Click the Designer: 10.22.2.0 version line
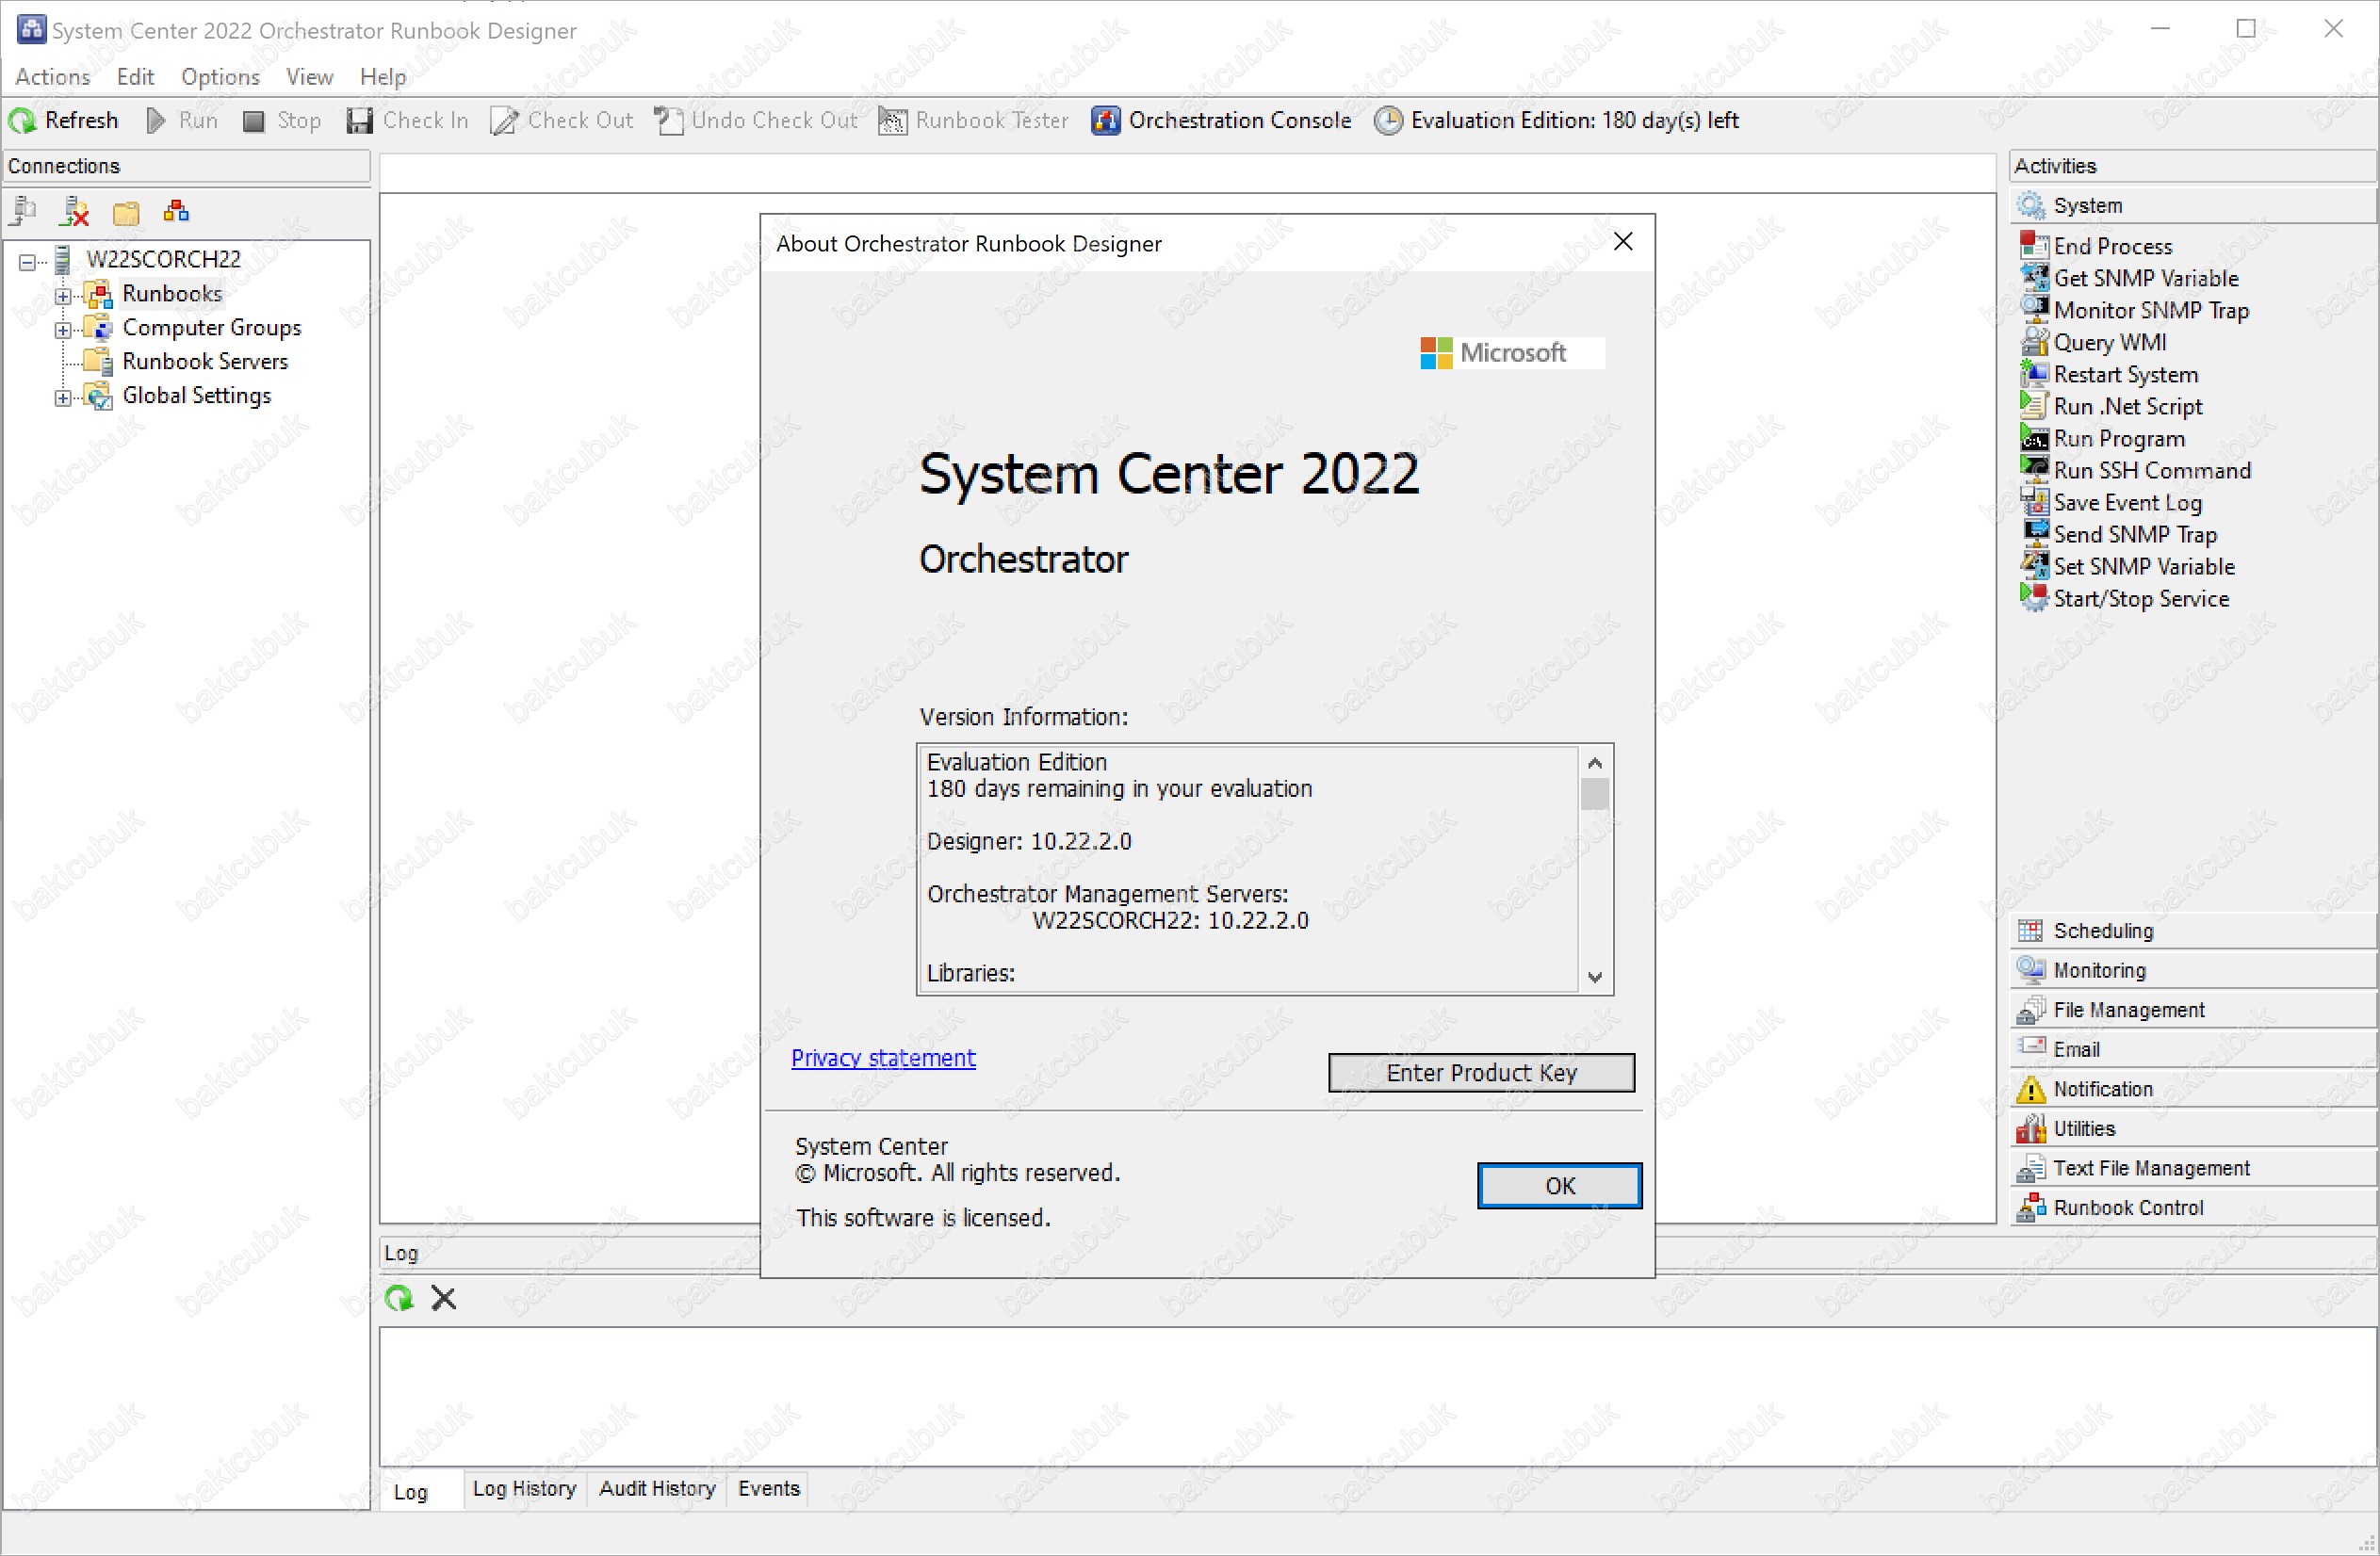2380x1556 pixels. pos(1029,841)
